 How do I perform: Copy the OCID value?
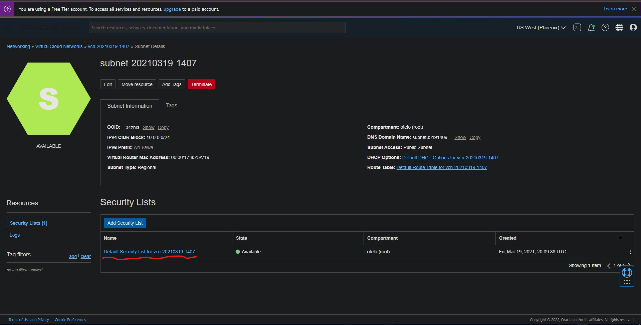163,127
